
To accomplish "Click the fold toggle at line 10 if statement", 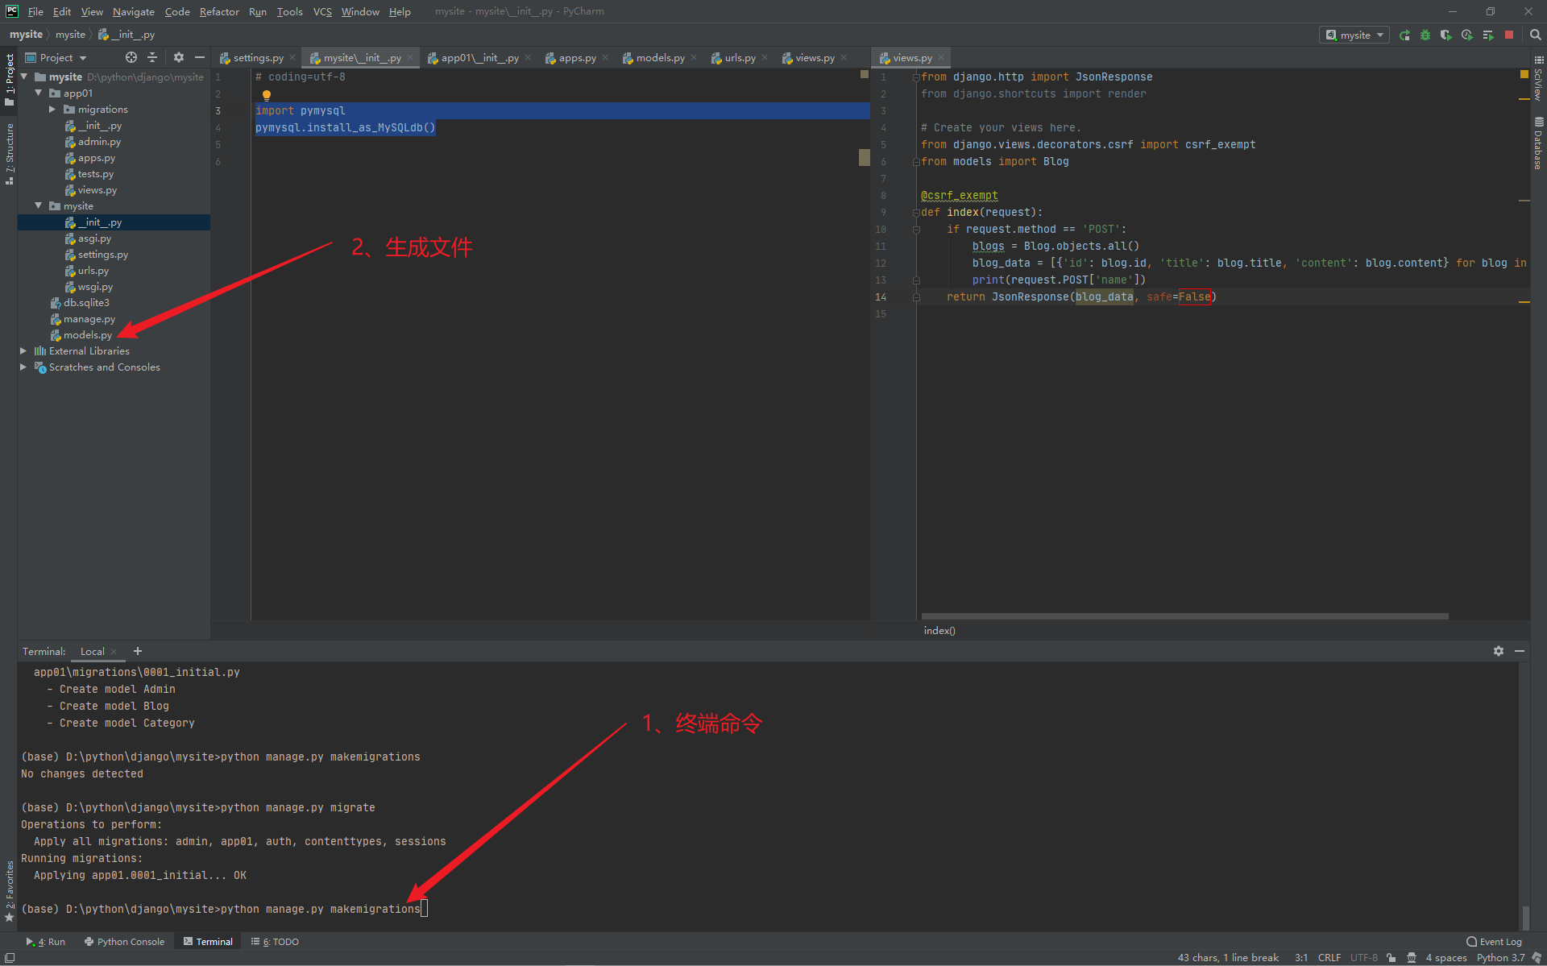I will tap(916, 230).
